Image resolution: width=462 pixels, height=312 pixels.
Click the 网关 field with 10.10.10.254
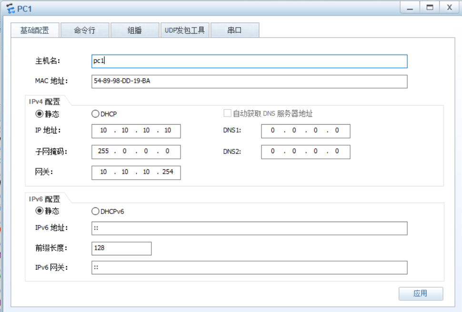tap(136, 173)
